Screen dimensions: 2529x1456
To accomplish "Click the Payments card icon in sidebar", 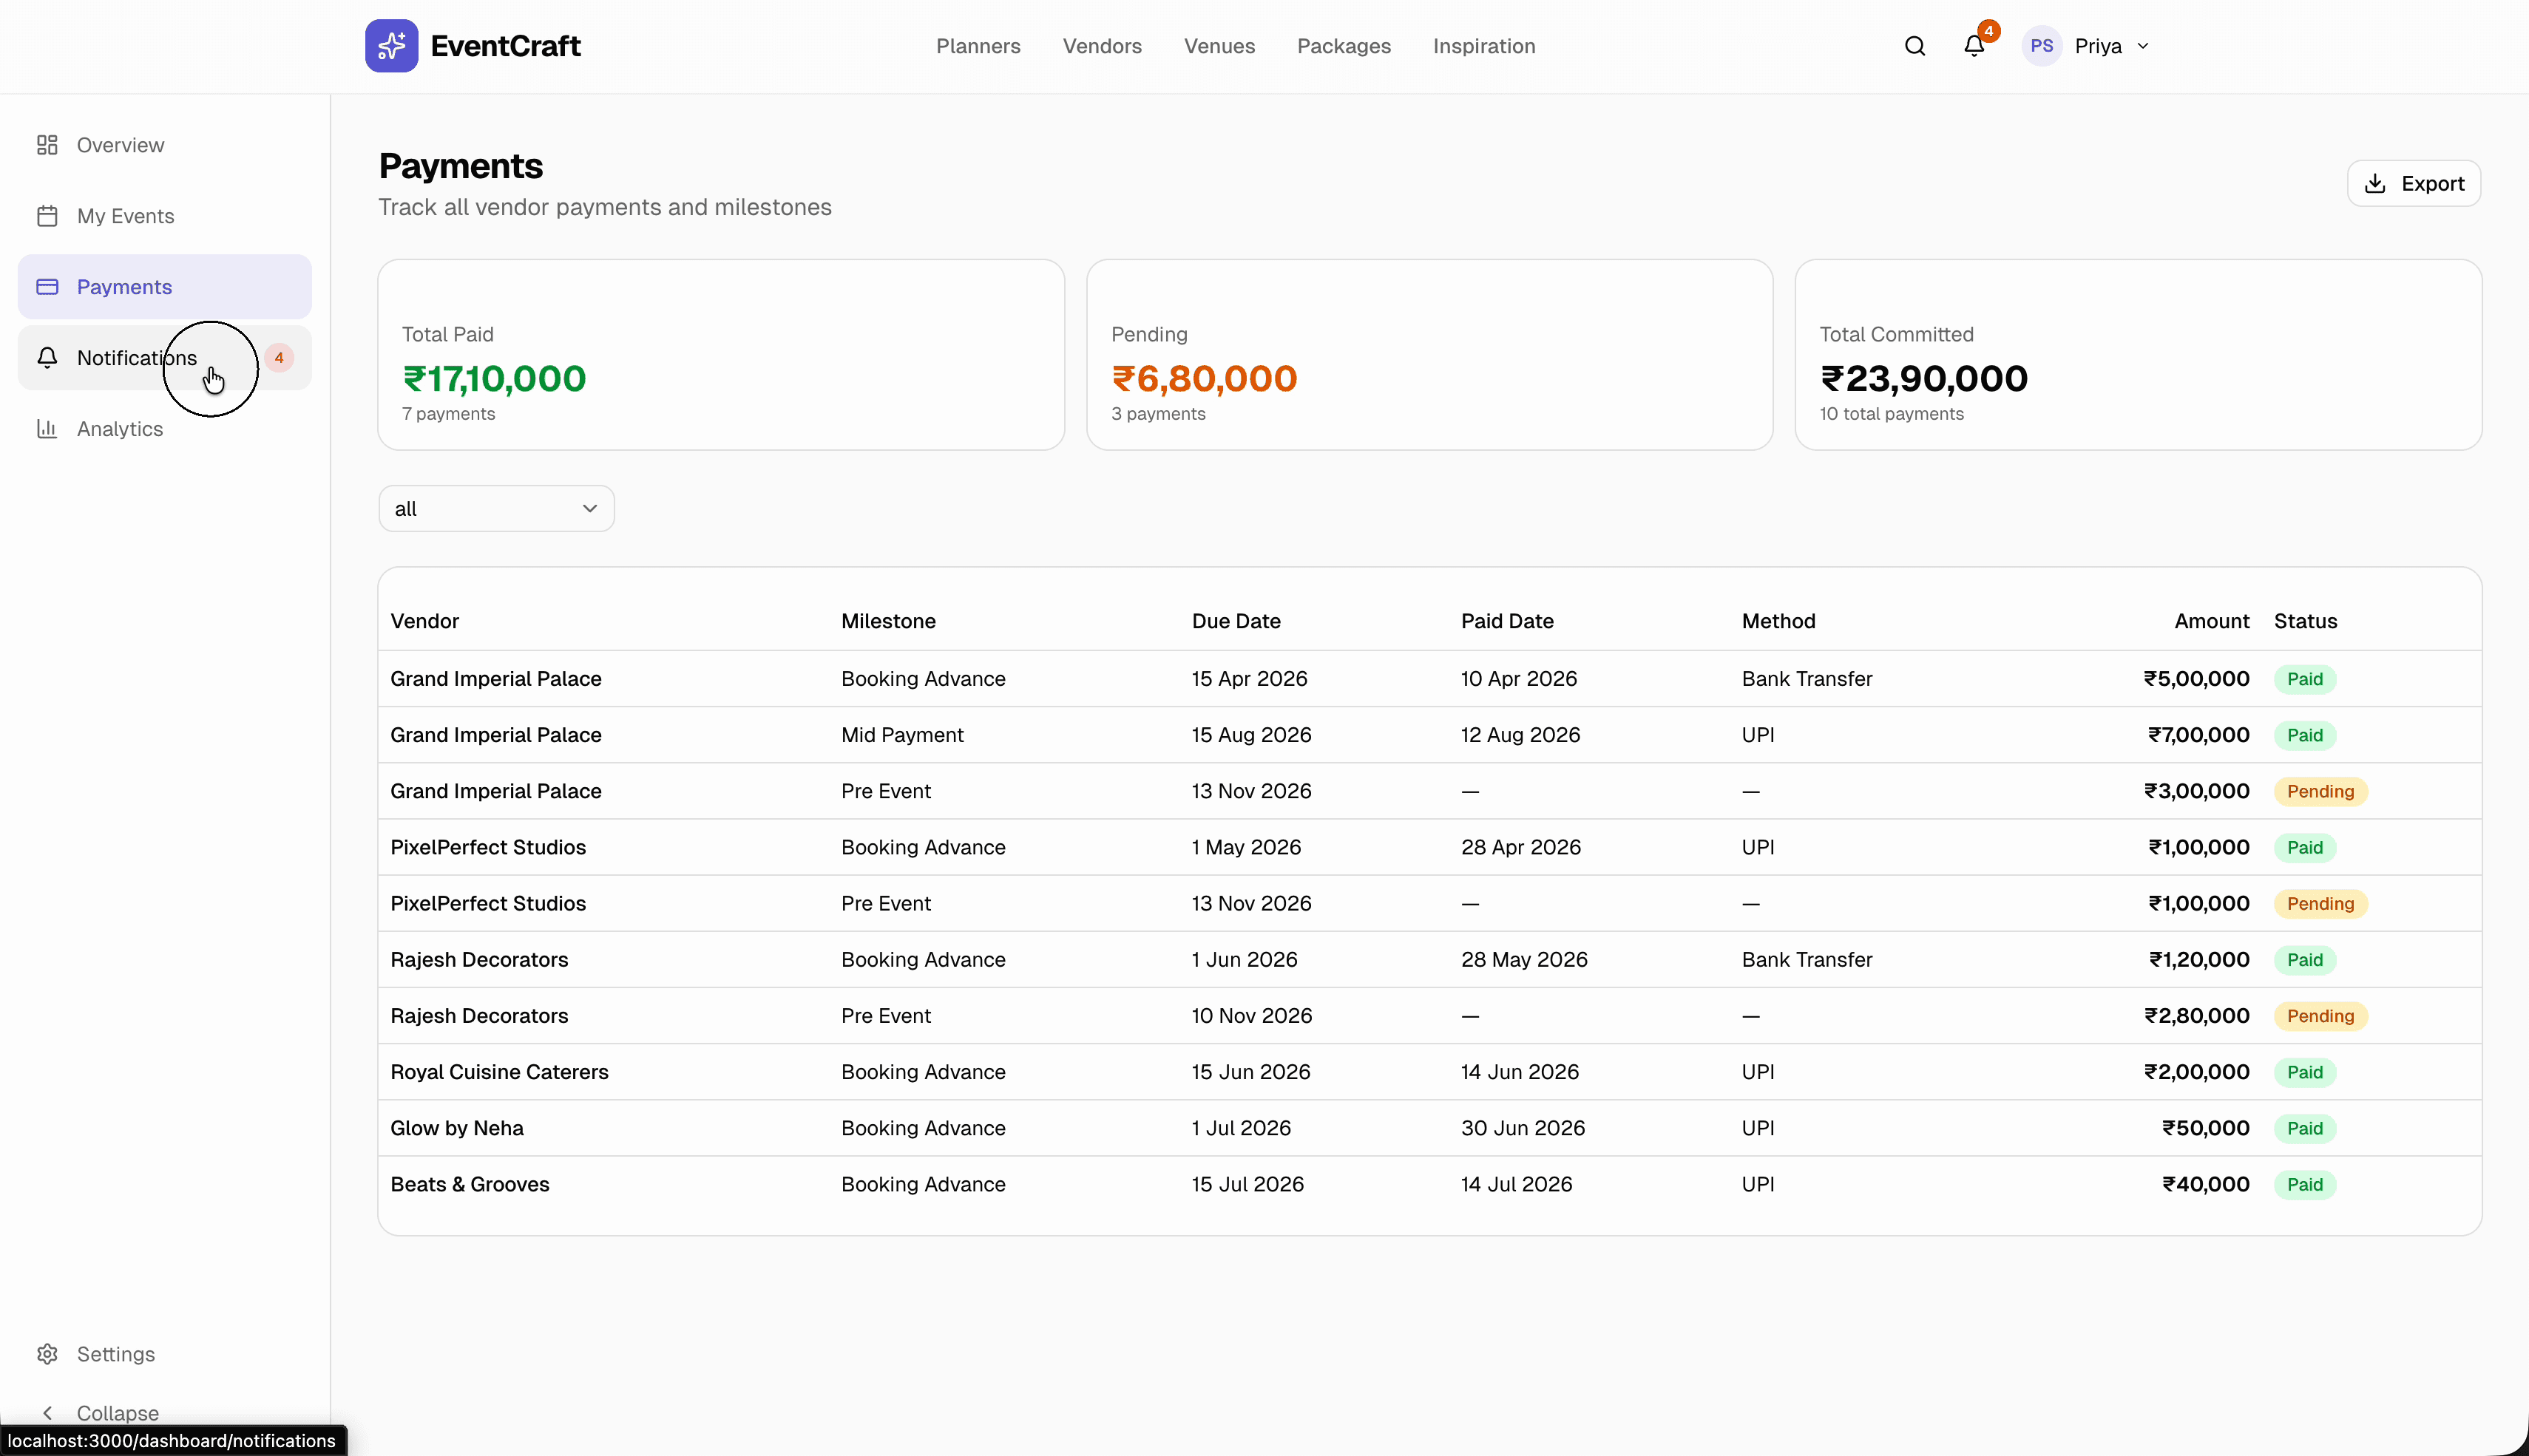I will click(x=47, y=287).
